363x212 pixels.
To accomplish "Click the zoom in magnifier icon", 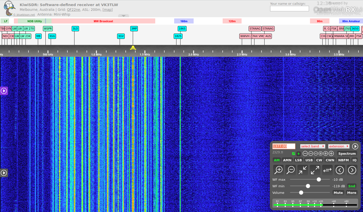I will click(278, 170).
